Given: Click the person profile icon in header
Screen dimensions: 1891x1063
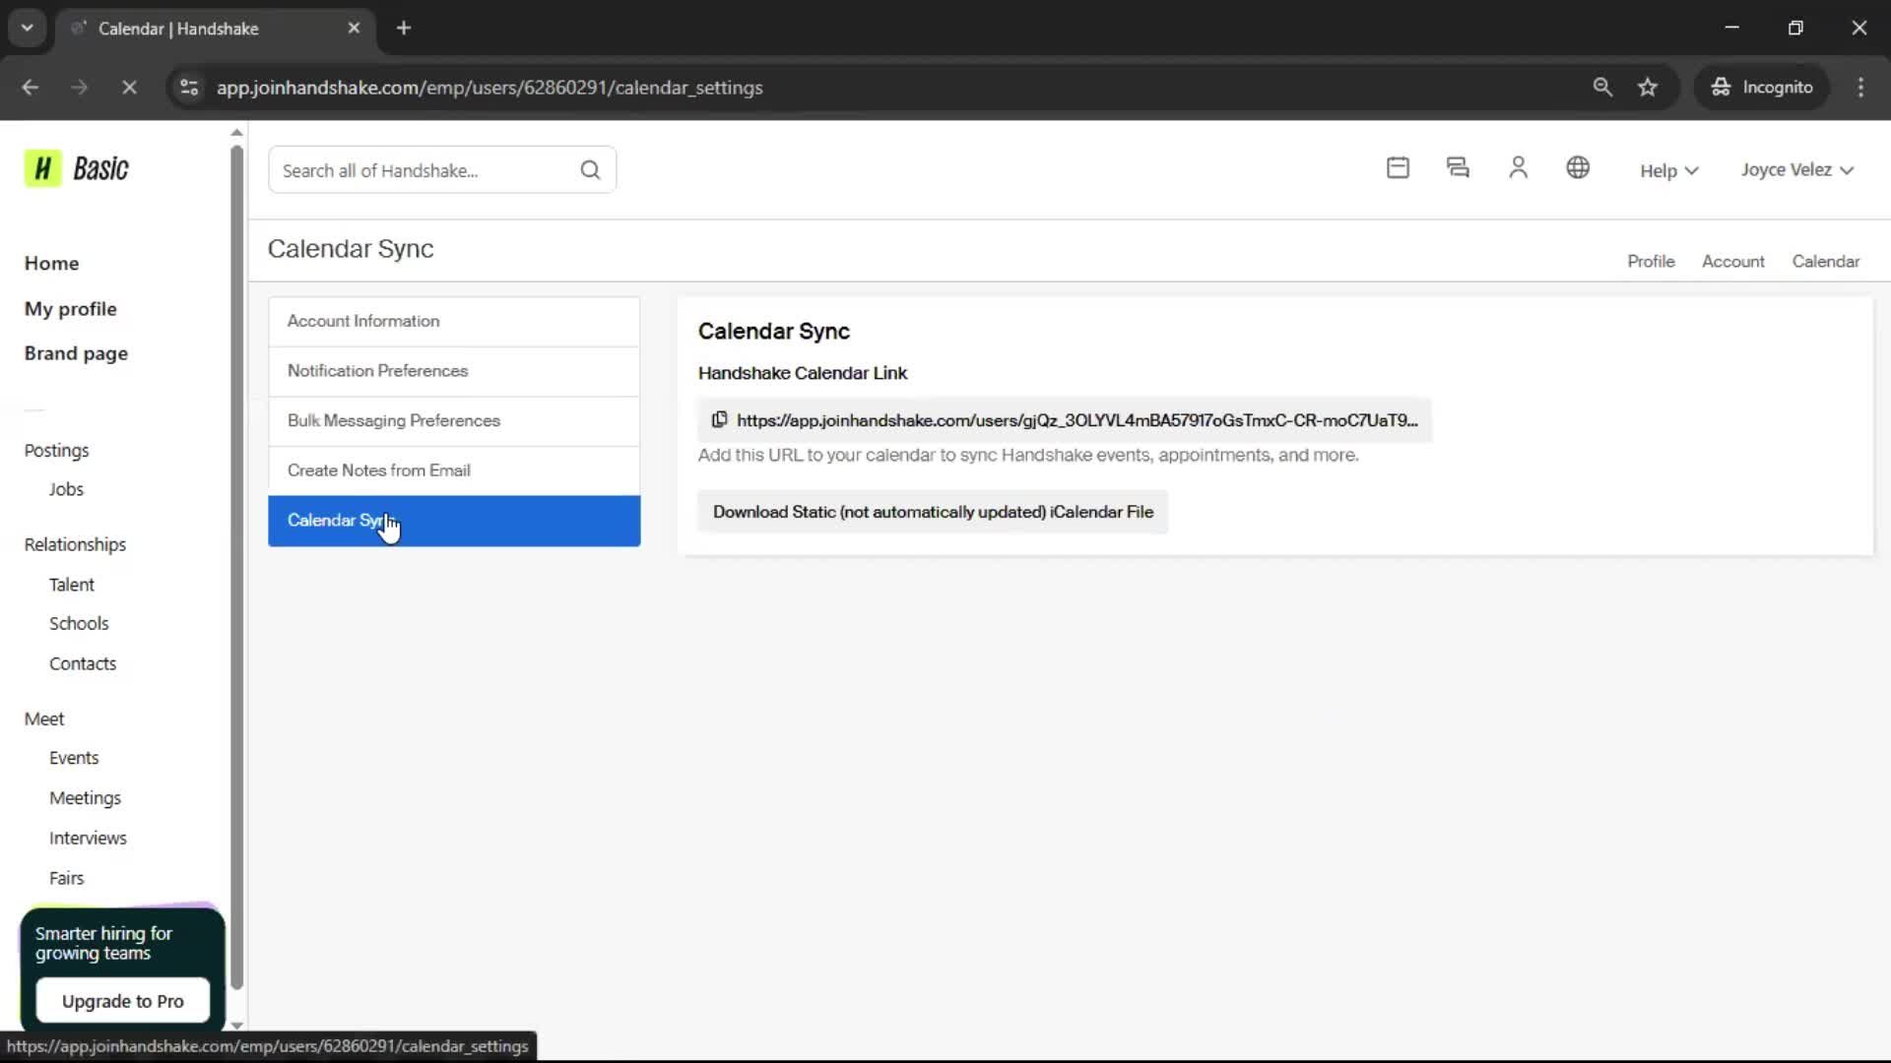Looking at the screenshot, I should (1518, 168).
